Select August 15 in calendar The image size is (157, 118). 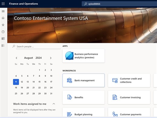click(x=40, y=82)
